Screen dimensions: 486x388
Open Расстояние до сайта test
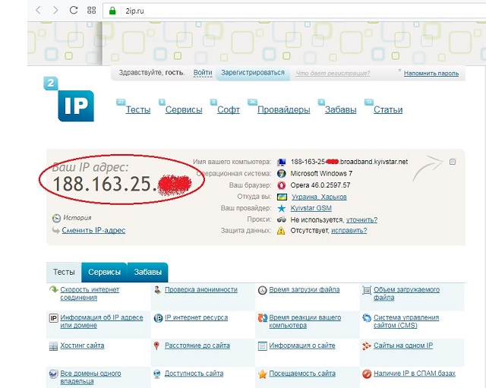pyautogui.click(x=197, y=345)
